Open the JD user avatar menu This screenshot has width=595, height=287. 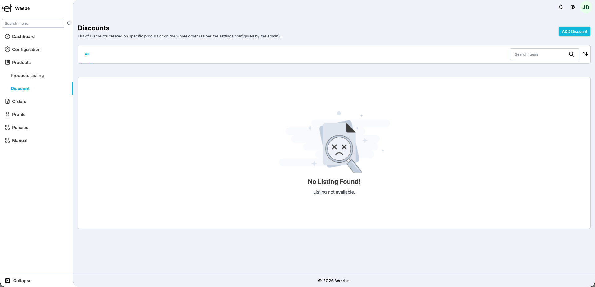[x=586, y=7]
